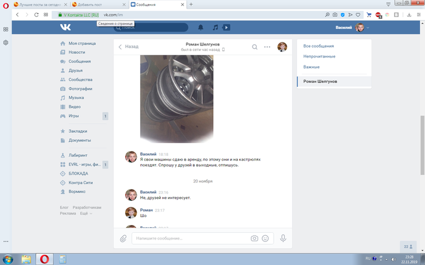Open "Друзья" in left sidebar
The width and height of the screenshot is (425, 265).
(76, 70)
